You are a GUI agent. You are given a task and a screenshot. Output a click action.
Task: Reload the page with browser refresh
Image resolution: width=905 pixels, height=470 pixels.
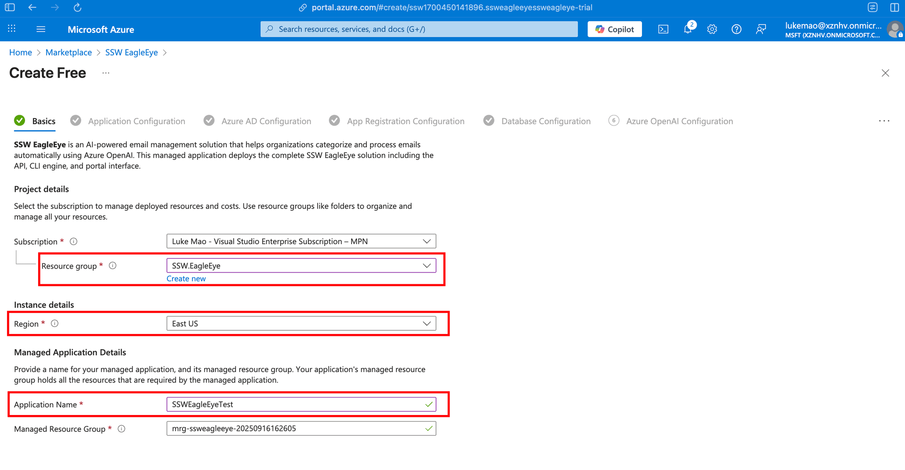tap(78, 8)
